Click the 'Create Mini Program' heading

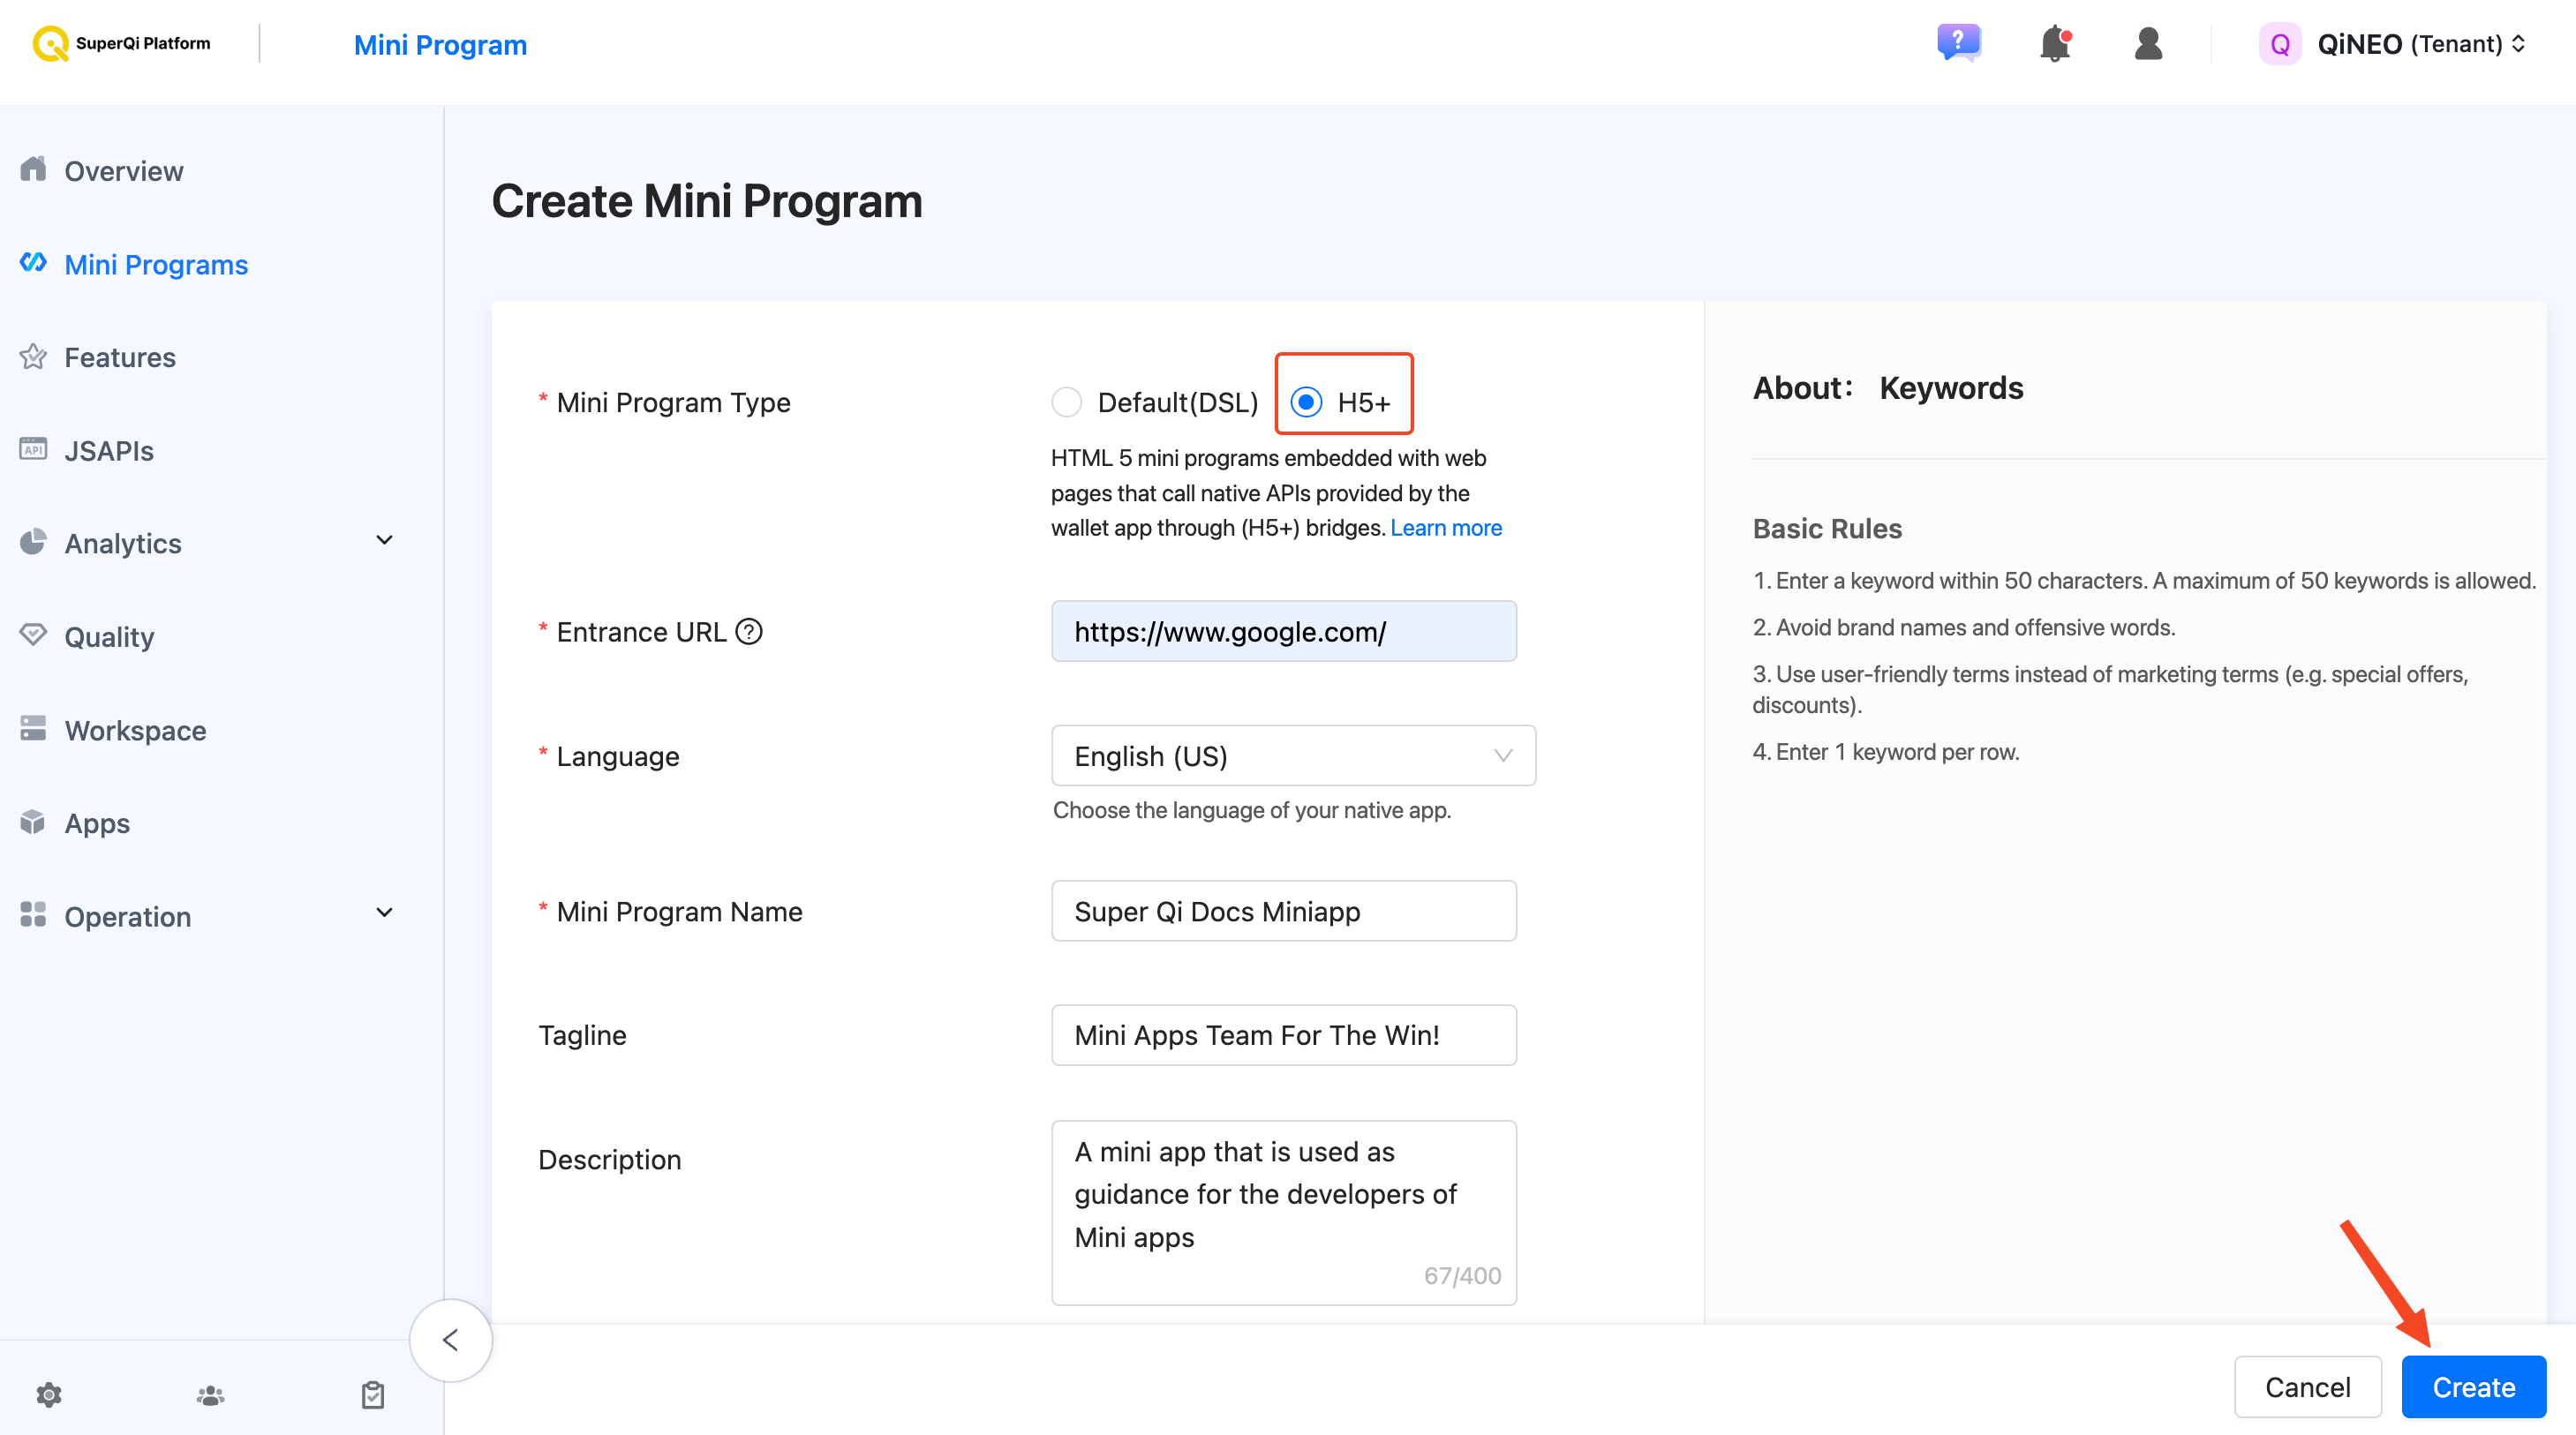pos(707,201)
